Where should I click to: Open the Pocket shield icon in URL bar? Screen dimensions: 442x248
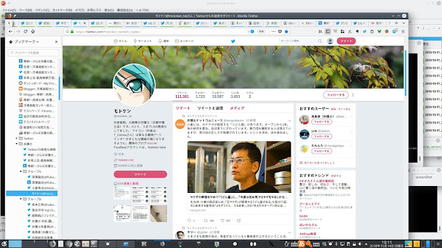pyautogui.click(x=280, y=32)
